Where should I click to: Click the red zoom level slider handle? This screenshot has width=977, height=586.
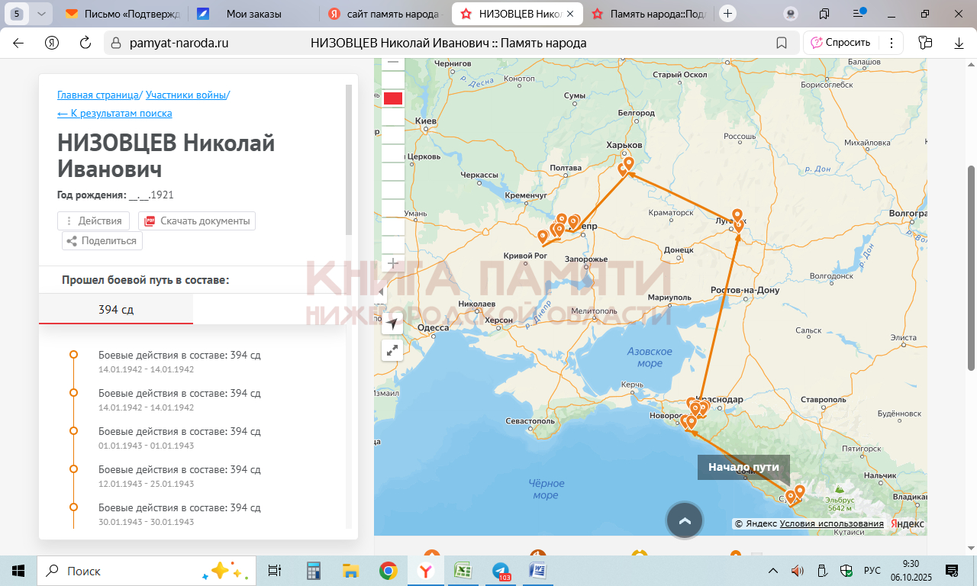[393, 98]
